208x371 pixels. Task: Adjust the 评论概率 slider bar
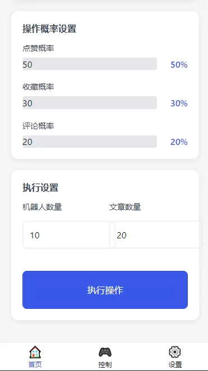[x=90, y=142]
